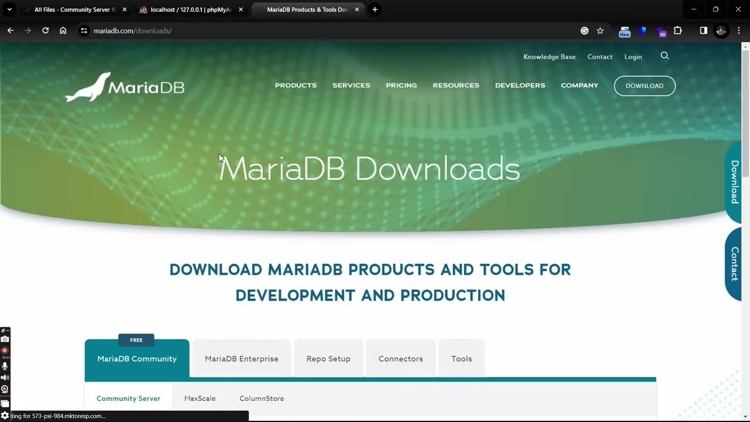Open the Knowledge Base link
Image resolution: width=750 pixels, height=422 pixels.
(x=550, y=57)
